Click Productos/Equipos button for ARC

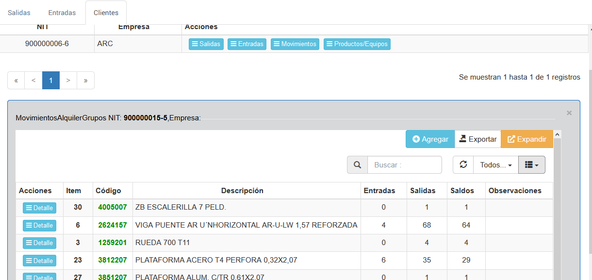[357, 44]
